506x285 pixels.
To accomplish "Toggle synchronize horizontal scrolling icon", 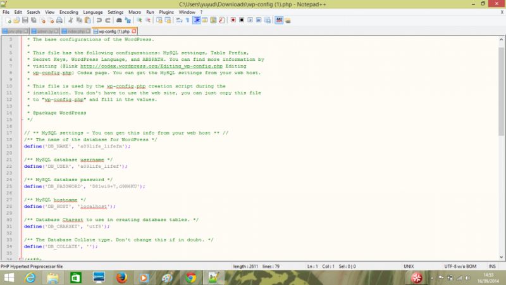I will (168, 20).
